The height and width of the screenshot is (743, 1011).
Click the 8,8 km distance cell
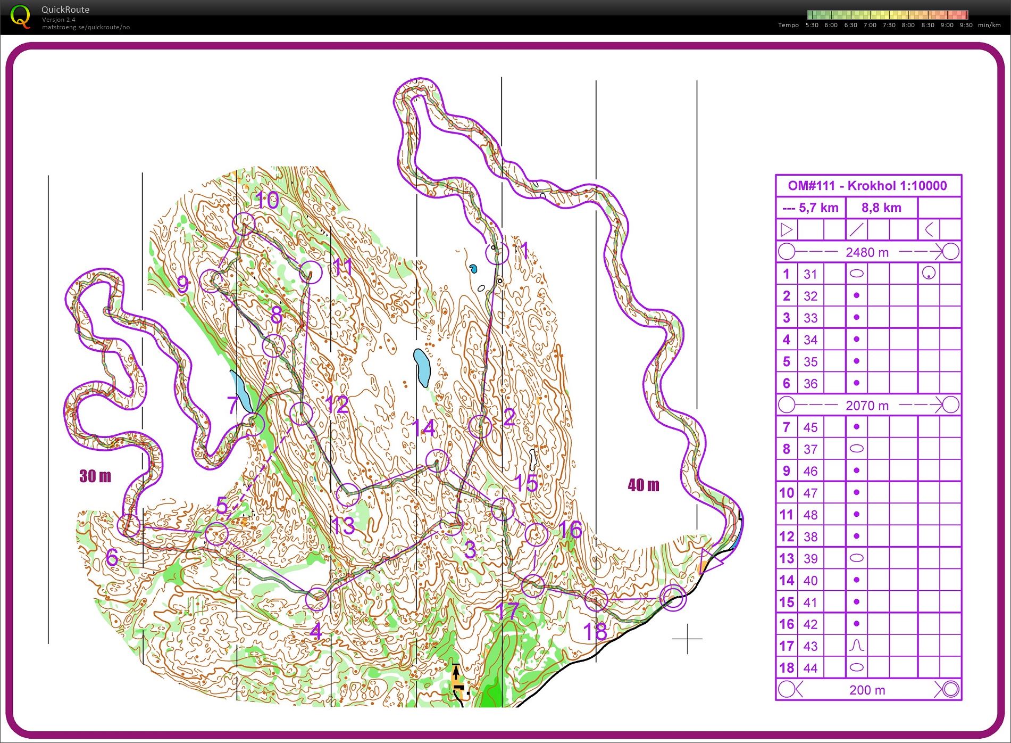tap(881, 208)
